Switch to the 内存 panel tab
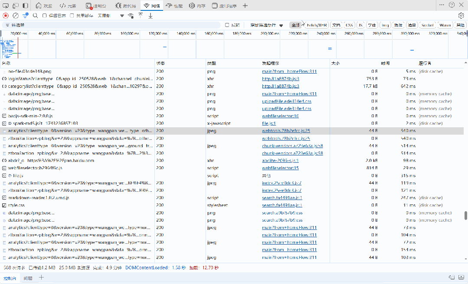The image size is (468, 284). tap(200, 5)
